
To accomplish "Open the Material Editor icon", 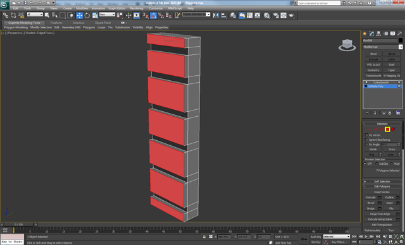I will [x=267, y=15].
